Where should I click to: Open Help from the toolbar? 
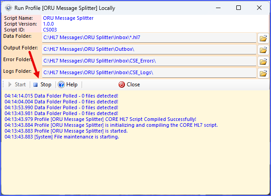(x=68, y=85)
